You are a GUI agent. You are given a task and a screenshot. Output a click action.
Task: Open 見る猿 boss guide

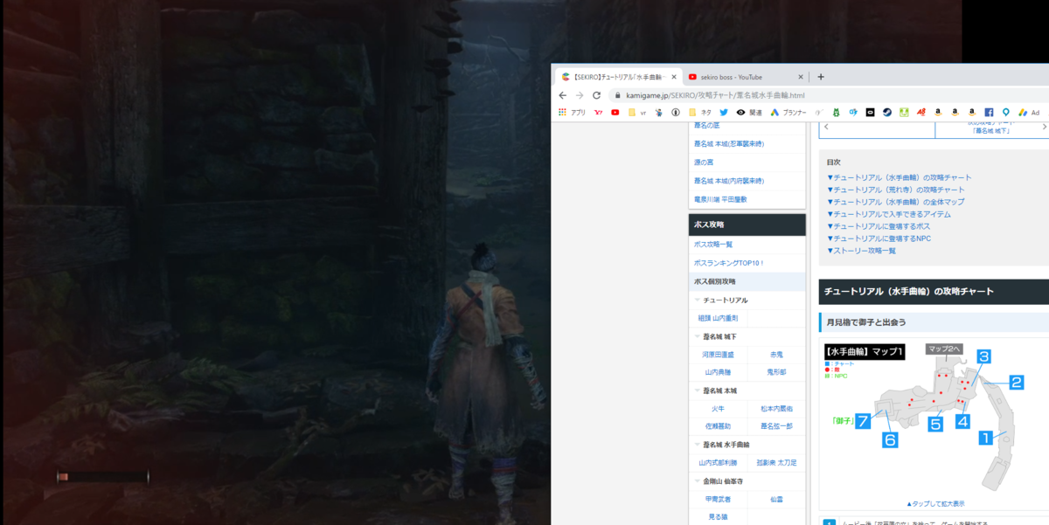718,517
